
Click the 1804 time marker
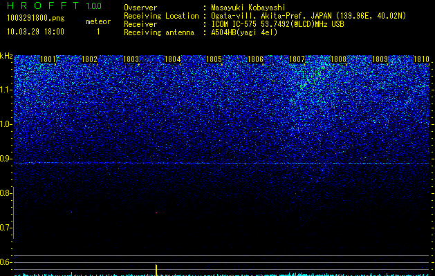point(173,59)
